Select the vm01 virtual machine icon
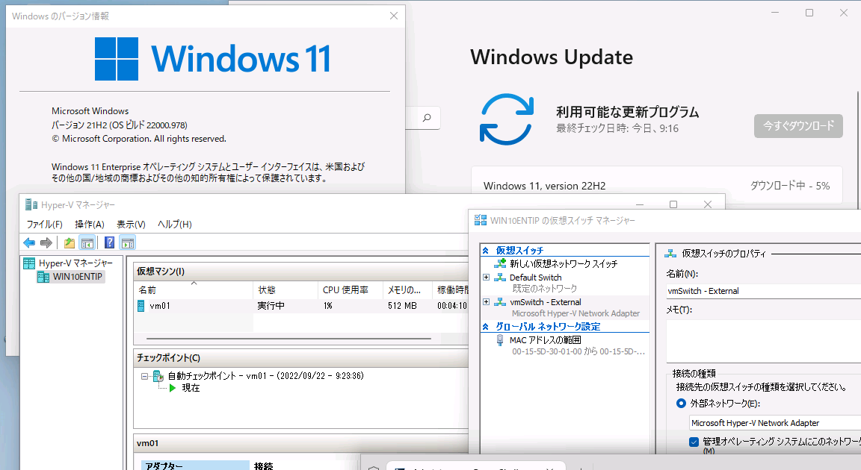This screenshot has height=470, width=861. 141,306
